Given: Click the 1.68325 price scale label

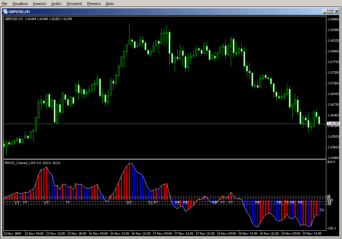Looking at the screenshot, I should (x=334, y=40).
